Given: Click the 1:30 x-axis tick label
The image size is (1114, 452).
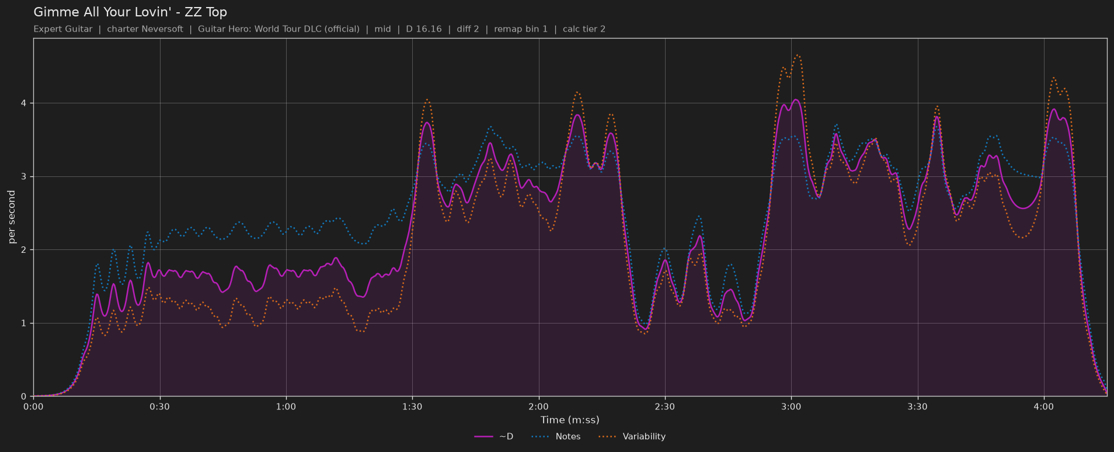Looking at the screenshot, I should (412, 406).
